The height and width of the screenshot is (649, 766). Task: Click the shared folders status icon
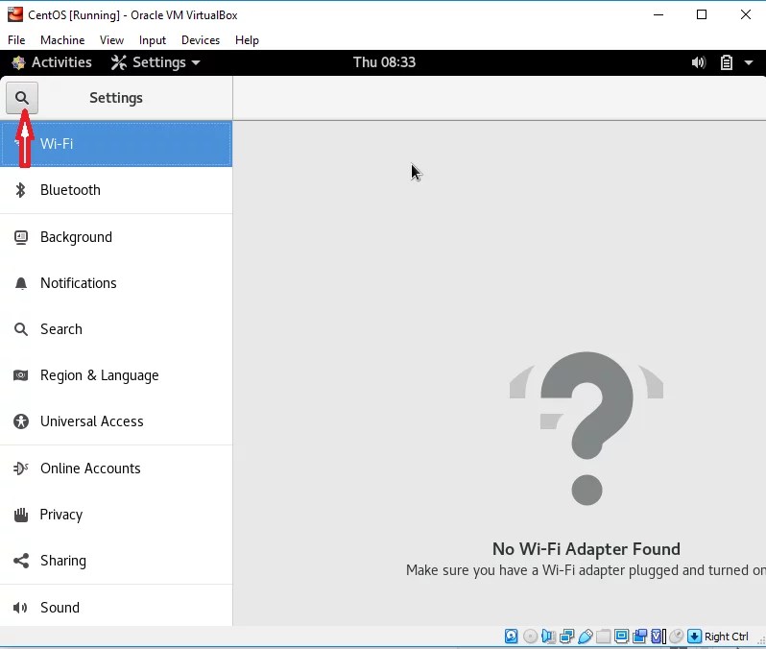click(604, 636)
